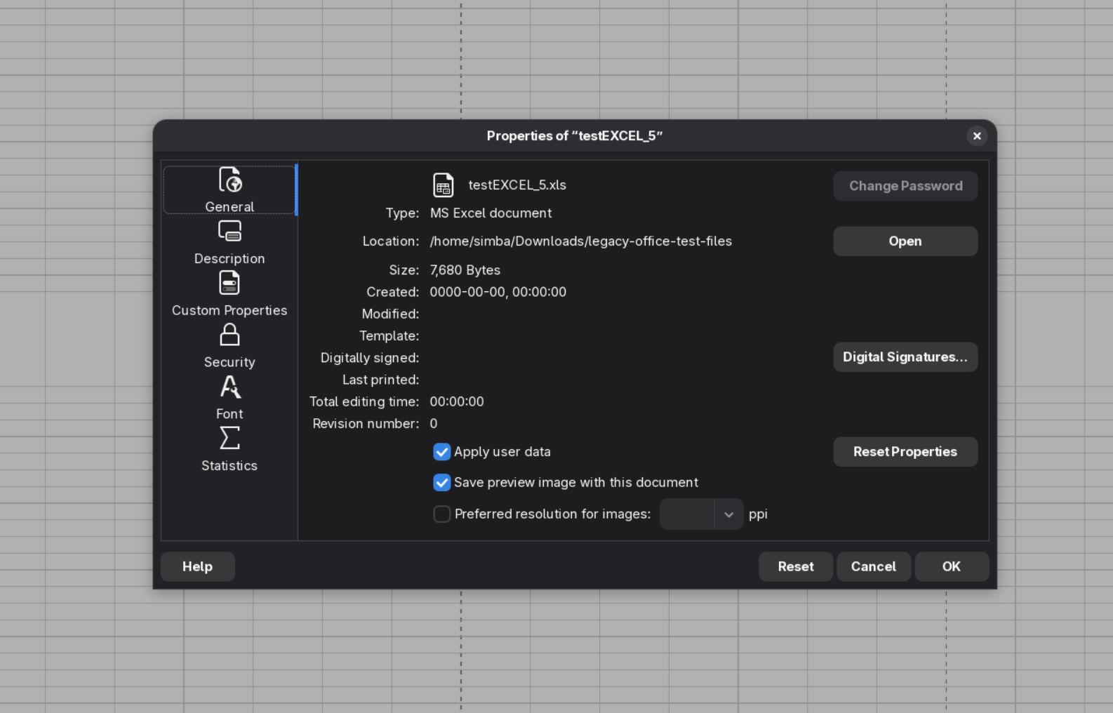
Task: Uncheck Apply user data
Action: pyautogui.click(x=441, y=452)
